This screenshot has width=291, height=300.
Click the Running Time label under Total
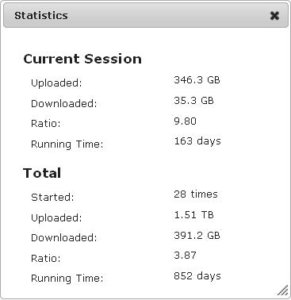(x=67, y=279)
